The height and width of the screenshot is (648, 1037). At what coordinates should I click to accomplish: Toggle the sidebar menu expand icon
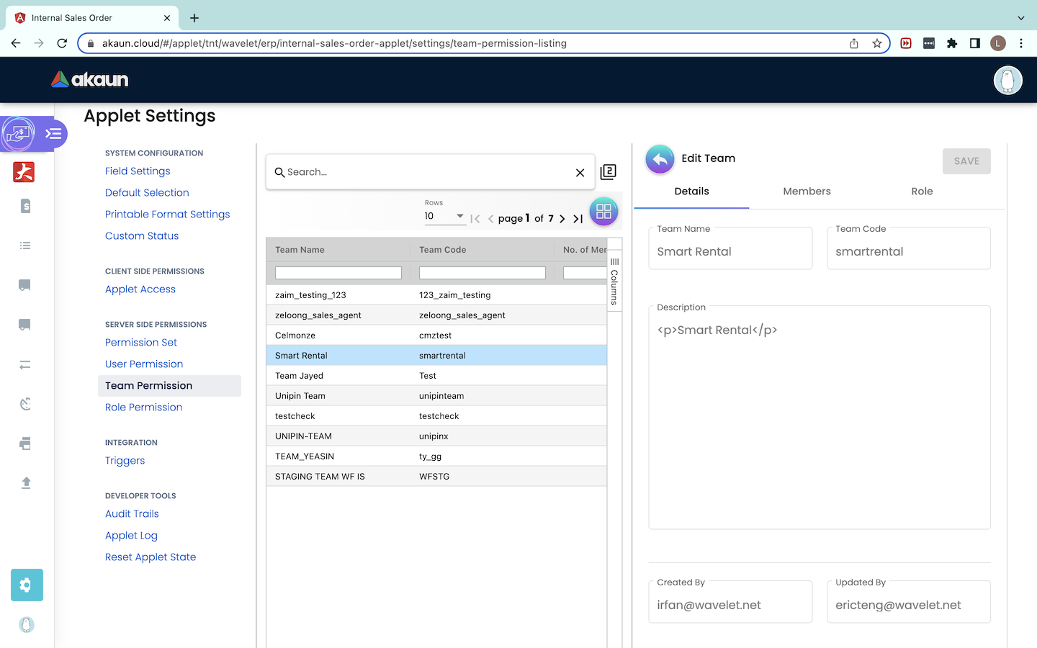click(x=53, y=134)
